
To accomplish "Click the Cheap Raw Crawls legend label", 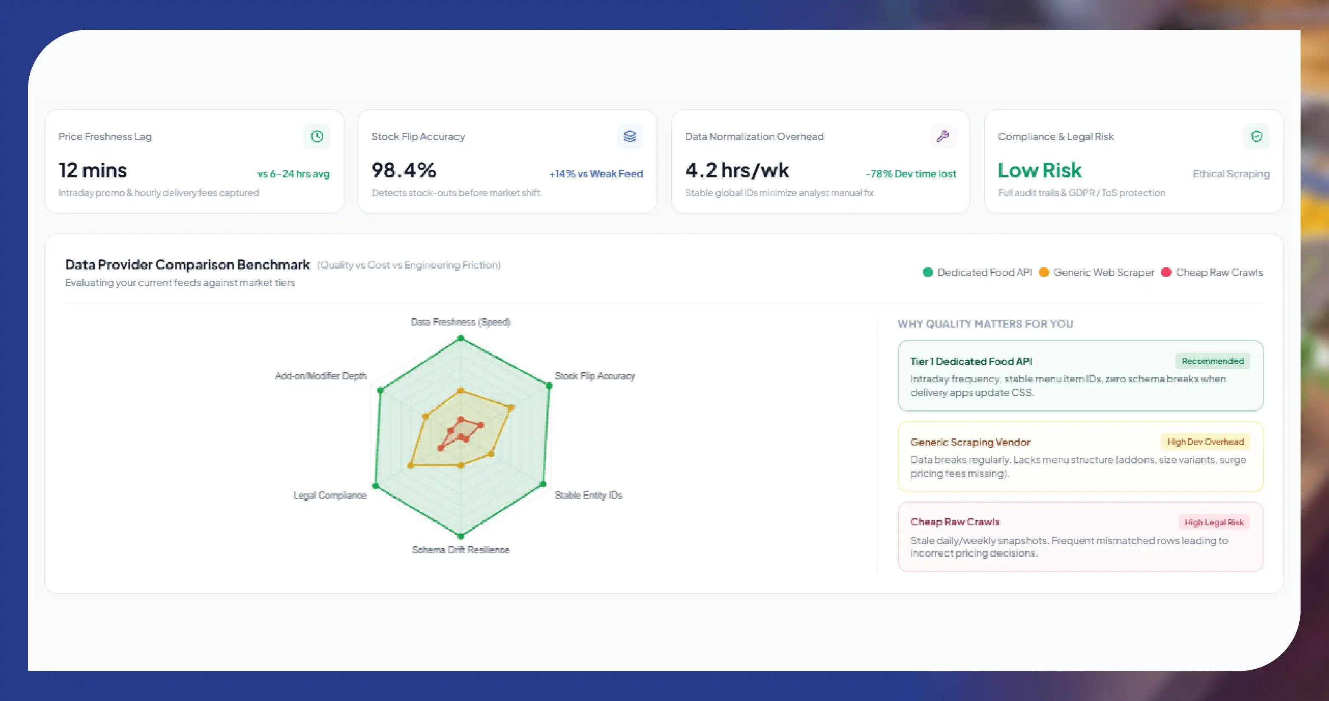I will (x=1219, y=272).
